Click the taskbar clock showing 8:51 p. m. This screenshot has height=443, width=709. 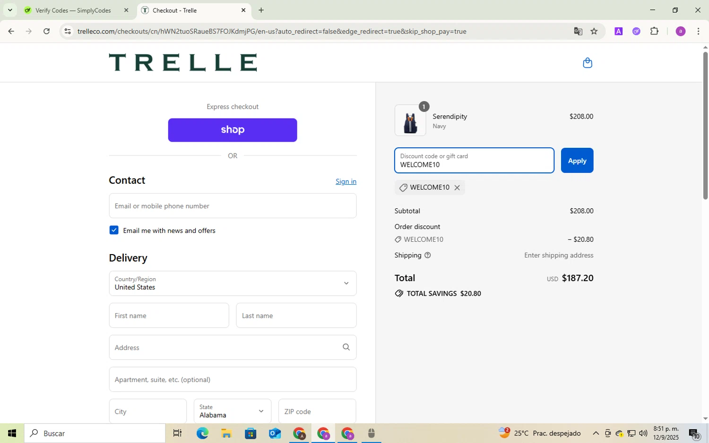pyautogui.click(x=666, y=433)
